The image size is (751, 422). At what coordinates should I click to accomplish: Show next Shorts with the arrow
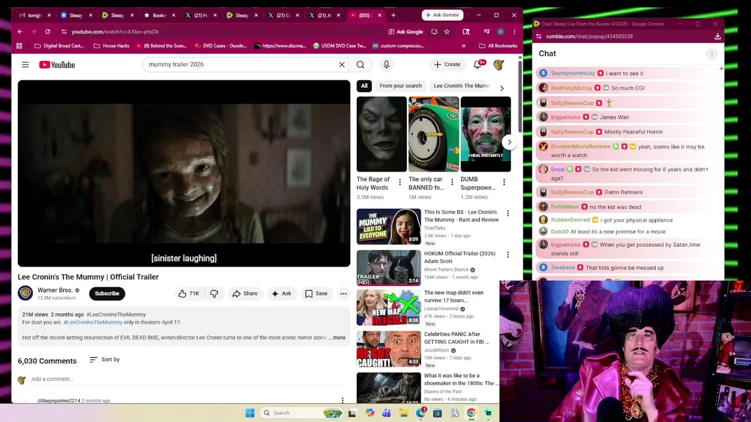point(509,142)
